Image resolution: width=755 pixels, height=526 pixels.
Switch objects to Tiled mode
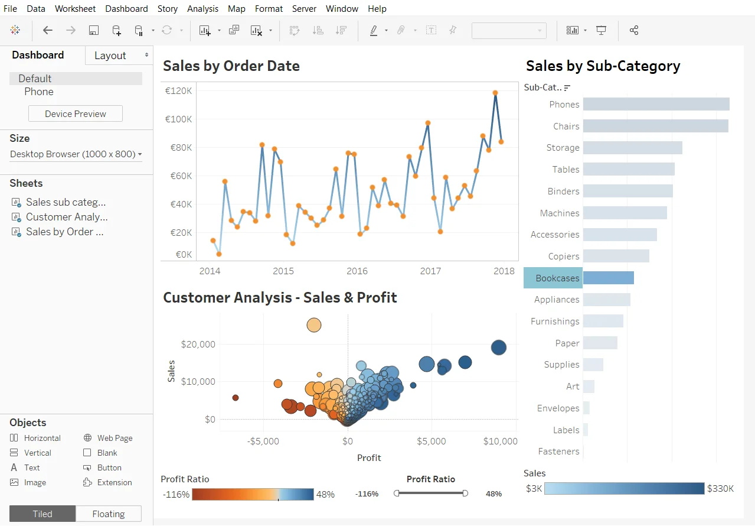click(43, 514)
